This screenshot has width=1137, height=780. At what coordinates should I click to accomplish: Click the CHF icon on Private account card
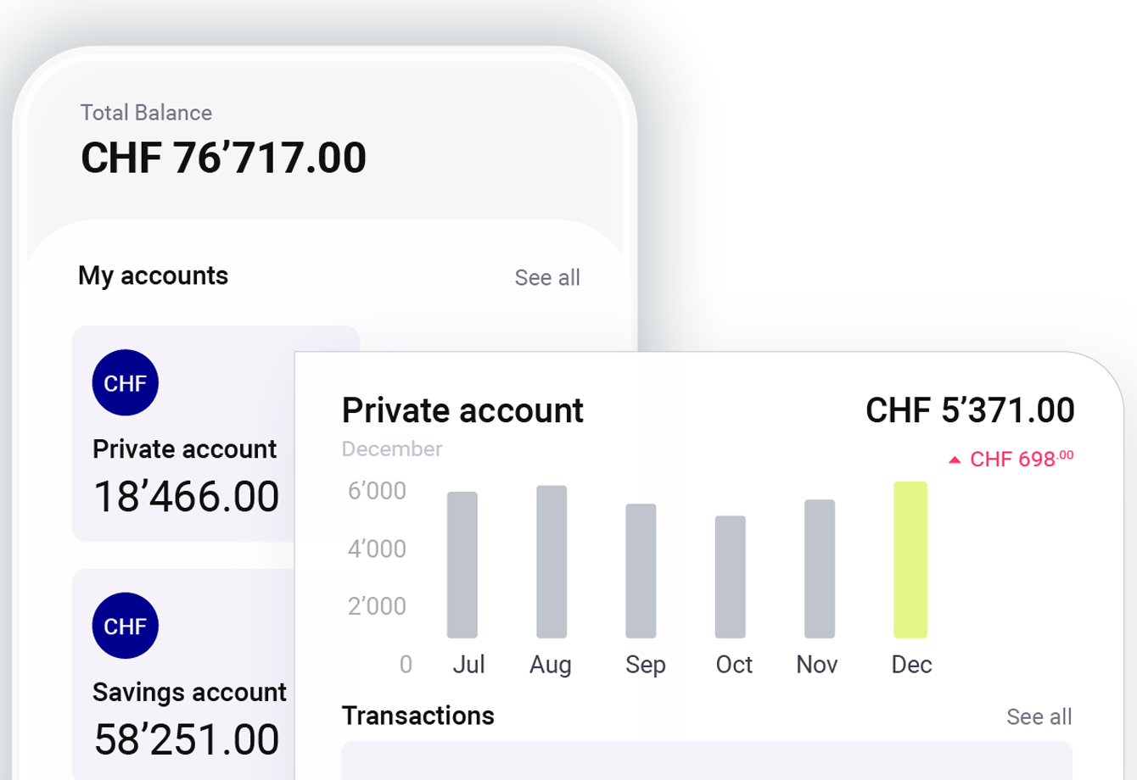coord(125,383)
